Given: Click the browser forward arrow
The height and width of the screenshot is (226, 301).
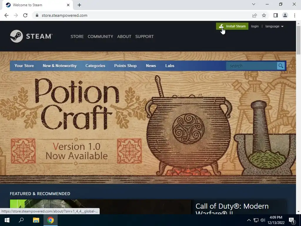Looking at the screenshot, I should [x=16, y=15].
